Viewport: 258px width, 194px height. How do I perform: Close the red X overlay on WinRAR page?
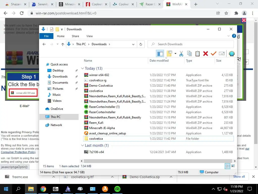pos(244,20)
